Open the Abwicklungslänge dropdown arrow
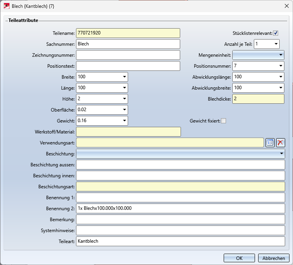Viewport: 293px width, 265px height. pos(281,77)
